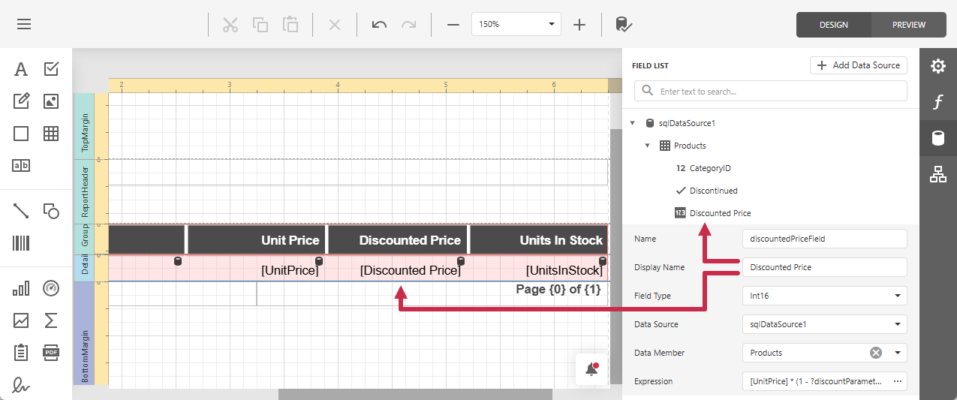The width and height of the screenshot is (957, 400).
Task: Select the Picture Box control tool
Action: point(51,101)
